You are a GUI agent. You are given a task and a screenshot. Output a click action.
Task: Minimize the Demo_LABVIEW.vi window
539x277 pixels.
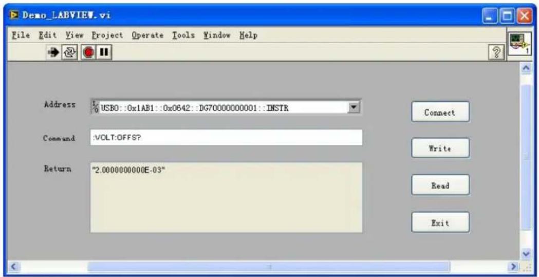pyautogui.click(x=491, y=16)
